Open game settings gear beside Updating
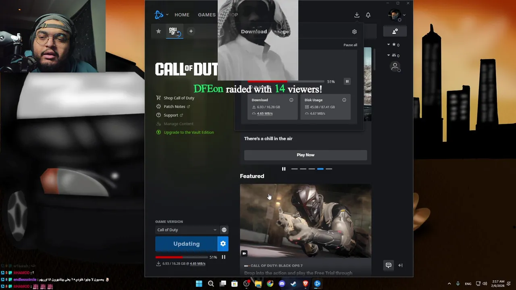Image resolution: width=516 pixels, height=290 pixels. (223, 244)
